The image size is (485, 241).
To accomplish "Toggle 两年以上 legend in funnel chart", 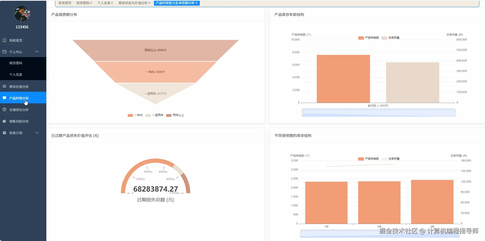I will point(175,115).
